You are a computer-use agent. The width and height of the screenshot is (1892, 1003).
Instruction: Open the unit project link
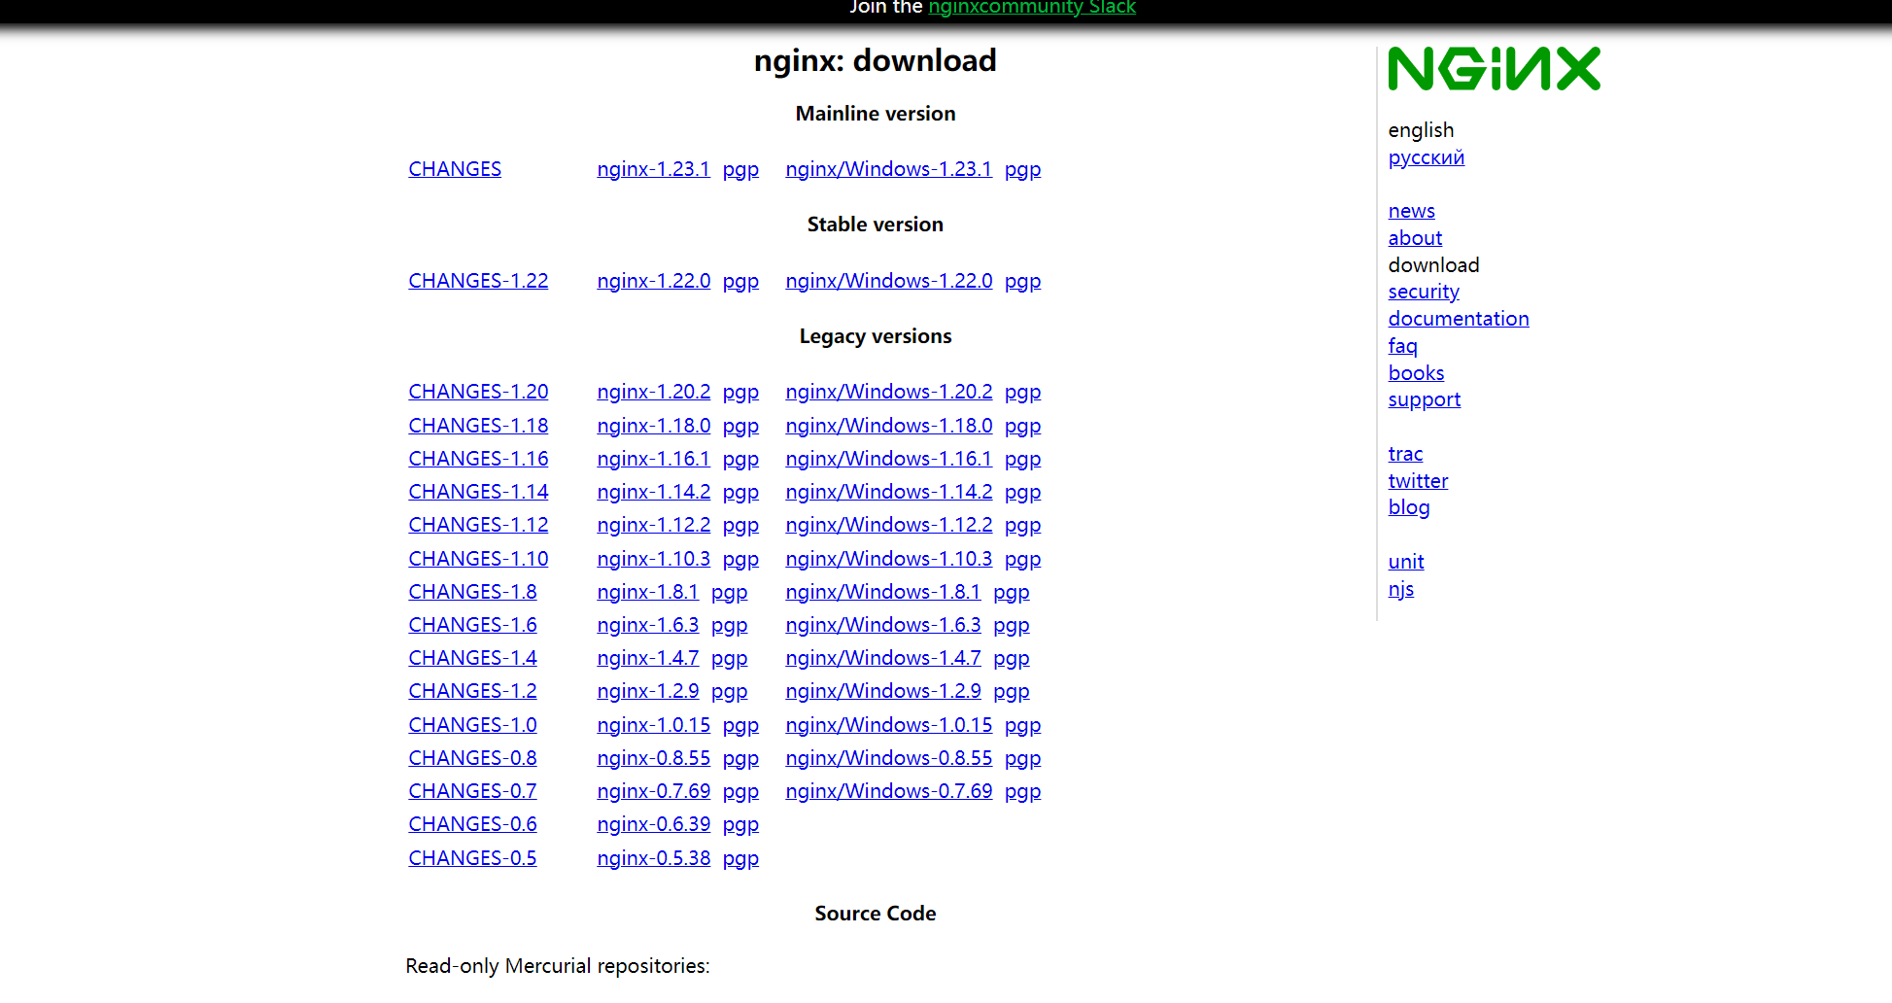tap(1406, 562)
